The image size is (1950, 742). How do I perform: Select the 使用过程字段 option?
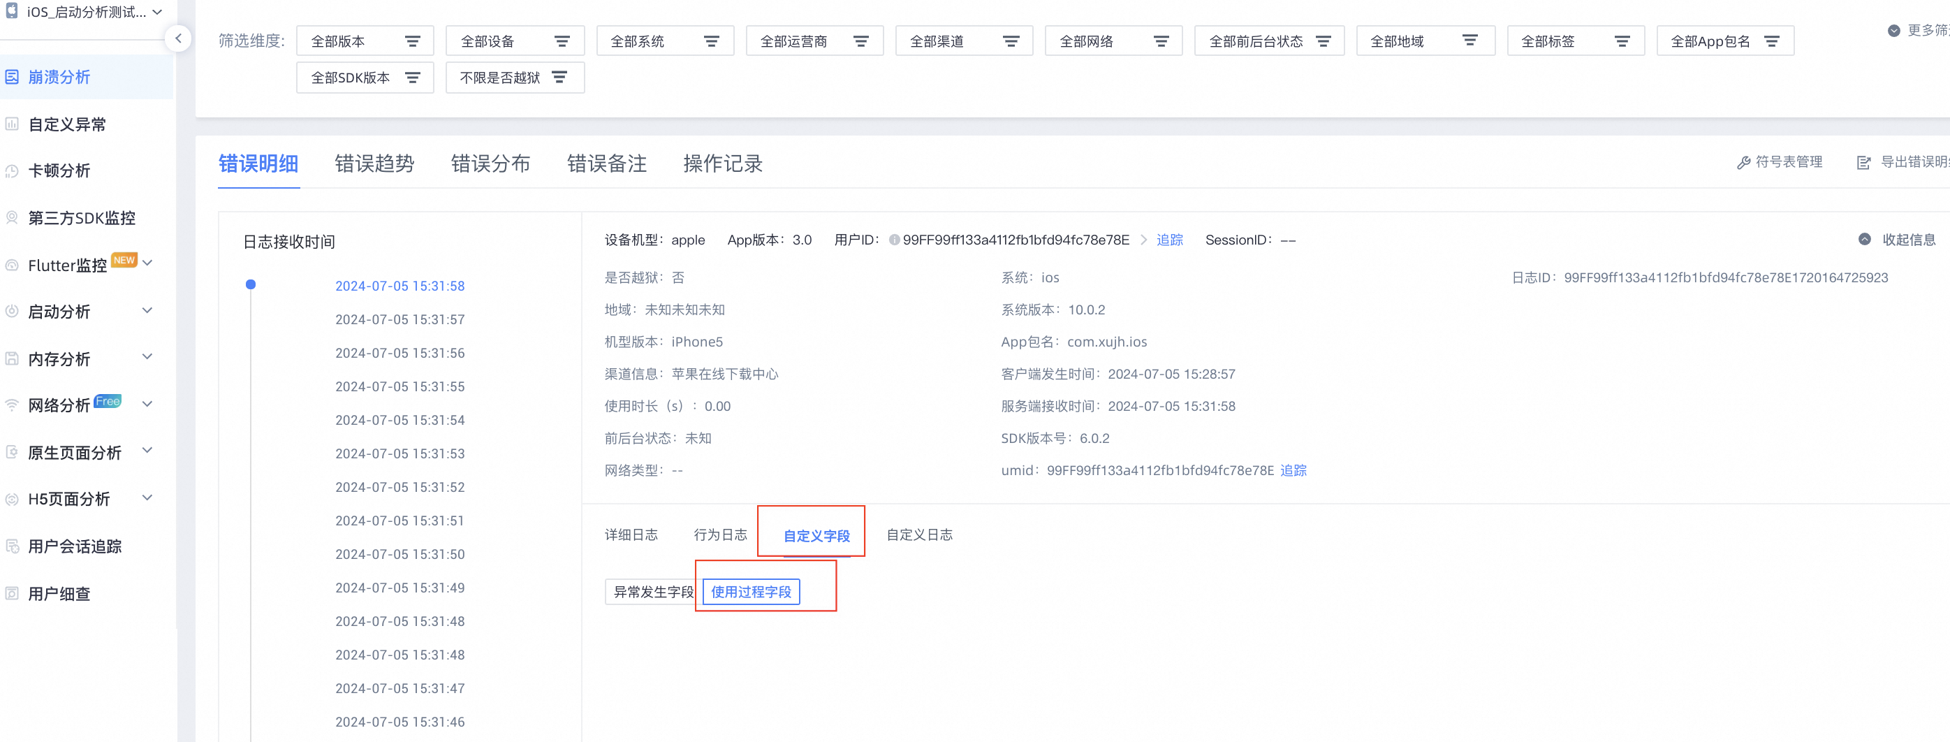(751, 591)
